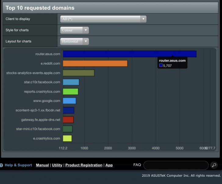The width and height of the screenshot is (222, 184).
Task: Open the Manual link
Action: [x=42, y=165]
